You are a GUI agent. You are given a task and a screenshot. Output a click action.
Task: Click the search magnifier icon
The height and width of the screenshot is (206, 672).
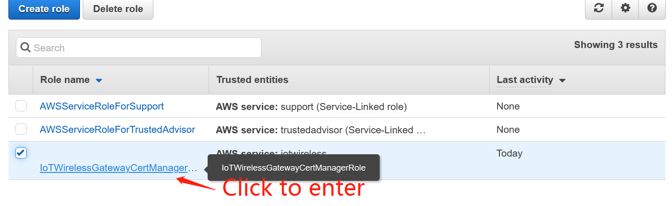pyautogui.click(x=25, y=48)
